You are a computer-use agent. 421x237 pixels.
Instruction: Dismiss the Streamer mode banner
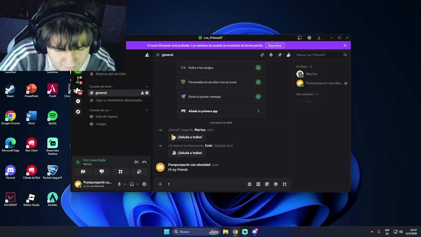[x=345, y=45]
